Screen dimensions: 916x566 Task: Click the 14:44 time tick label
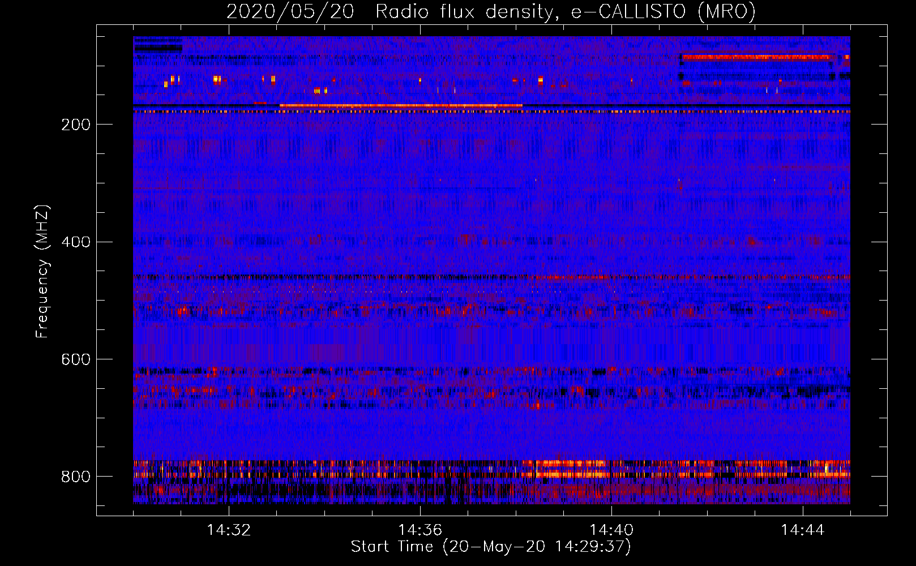pyautogui.click(x=803, y=530)
